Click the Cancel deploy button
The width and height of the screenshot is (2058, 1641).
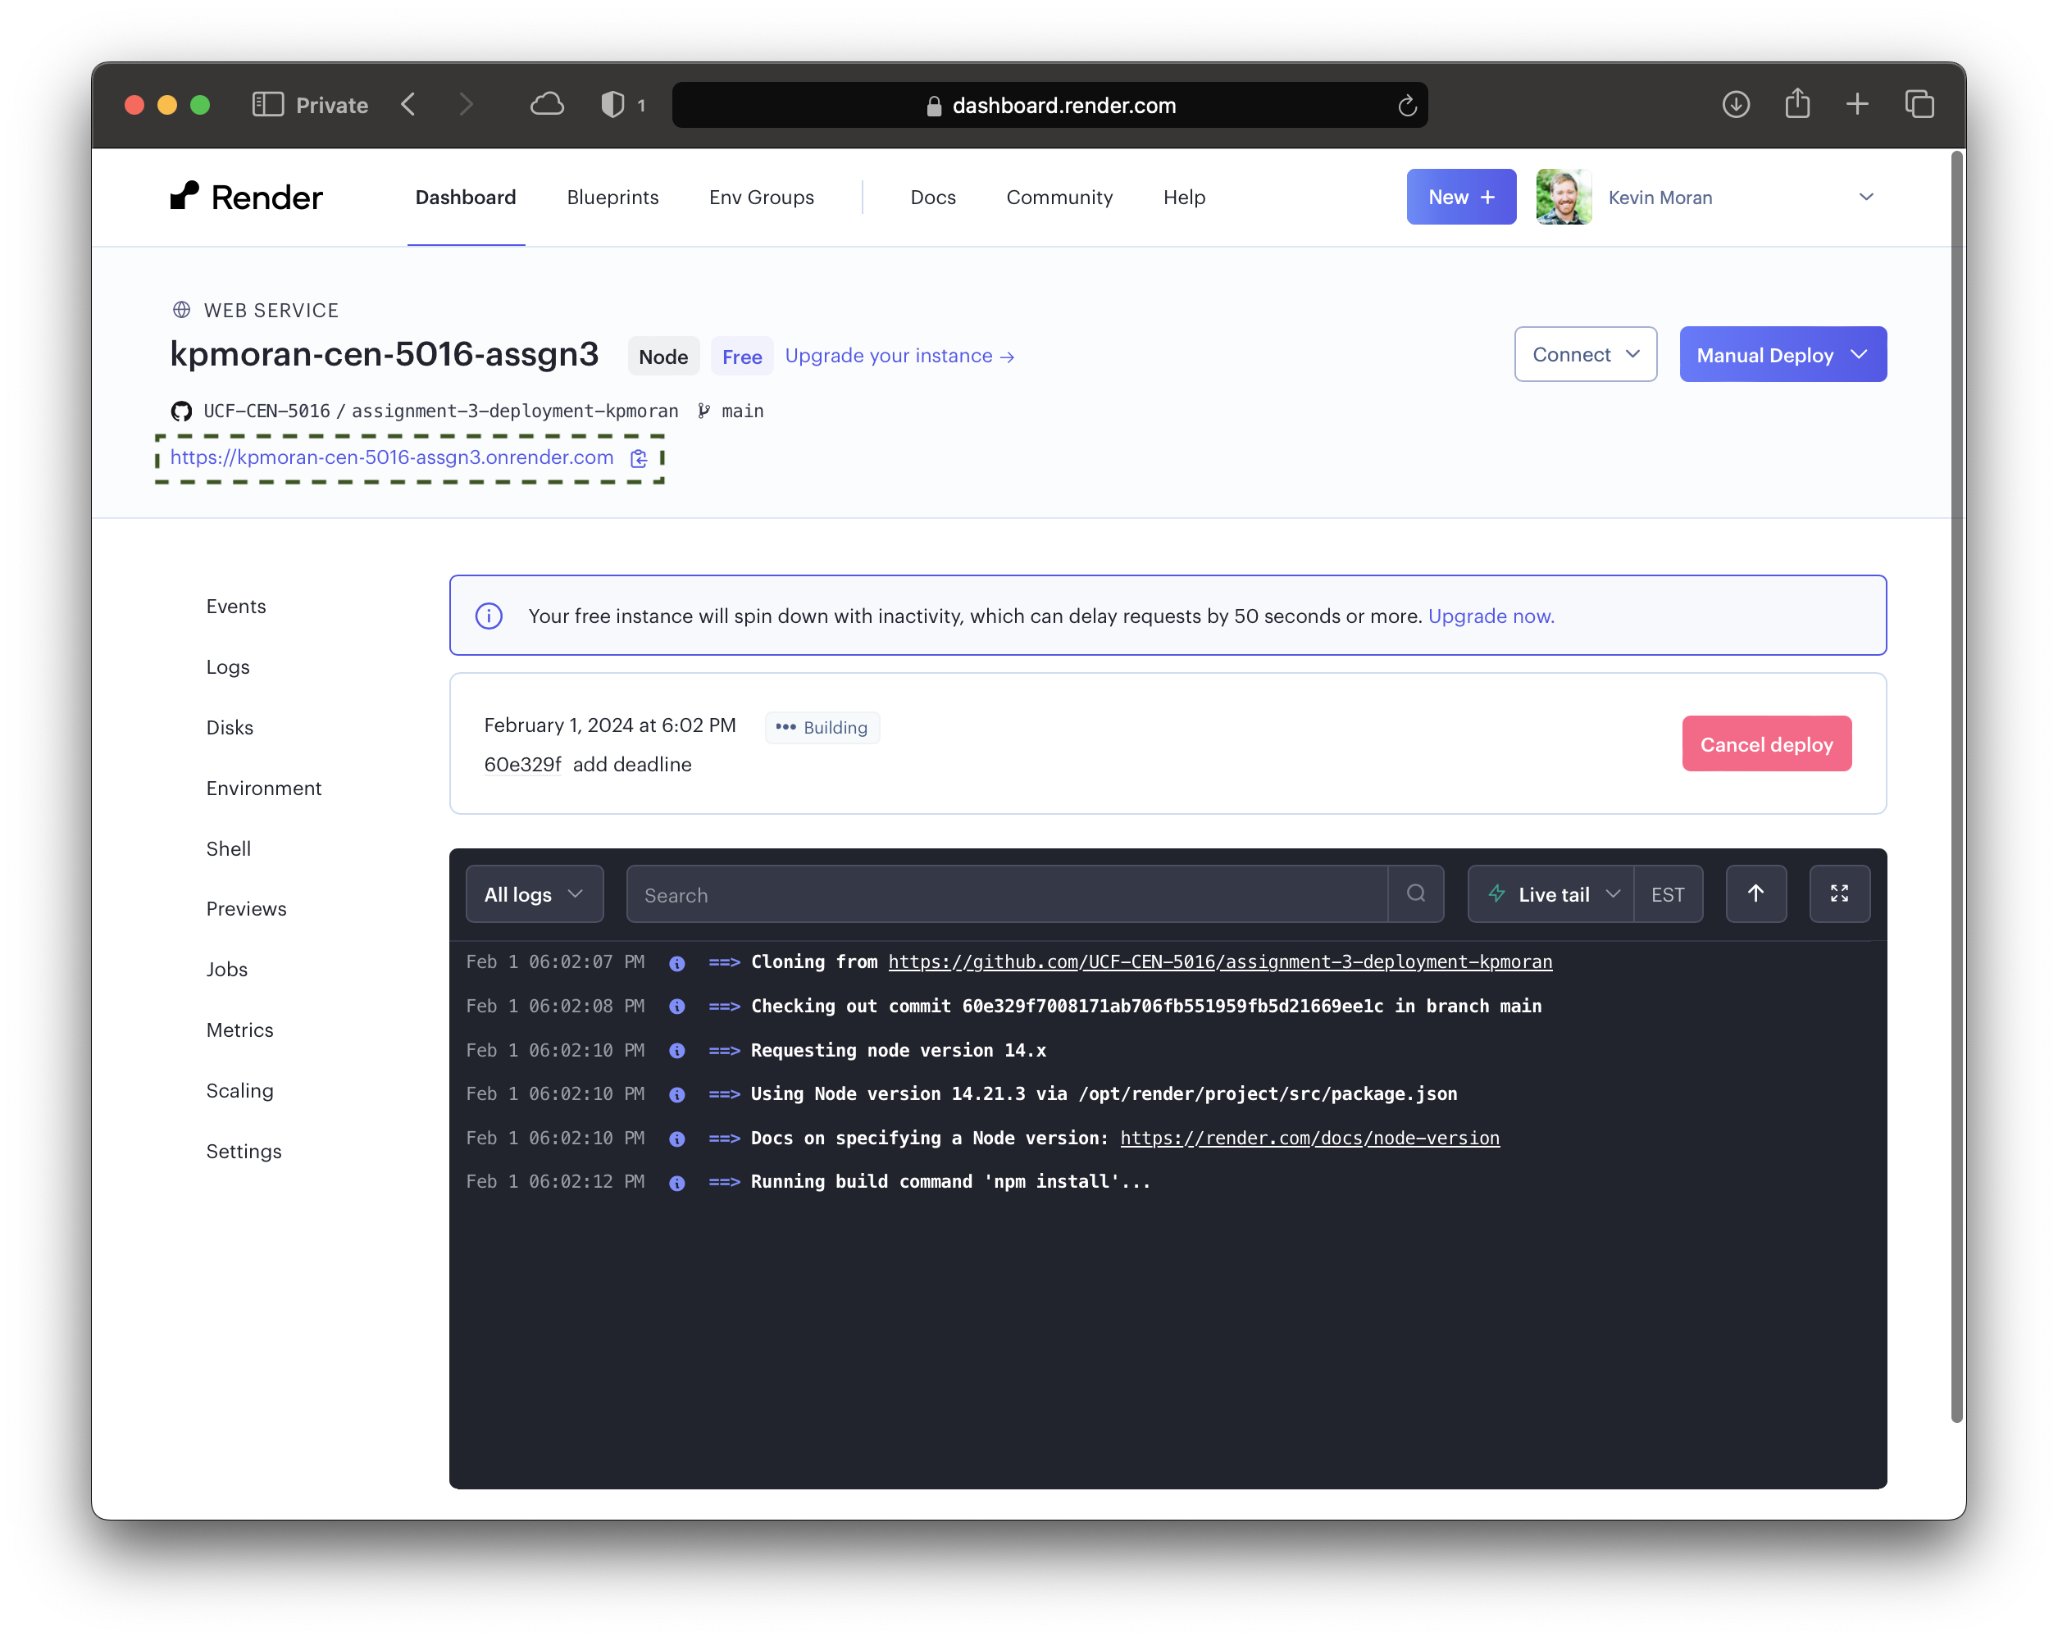tap(1767, 743)
